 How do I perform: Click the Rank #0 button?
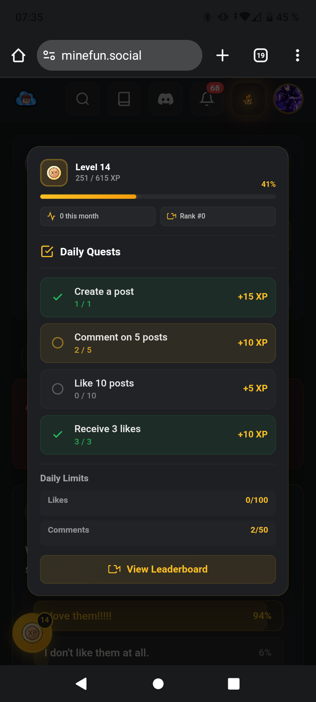pyautogui.click(x=218, y=216)
